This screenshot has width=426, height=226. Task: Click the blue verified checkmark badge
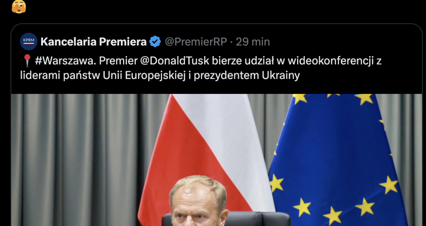[155, 42]
